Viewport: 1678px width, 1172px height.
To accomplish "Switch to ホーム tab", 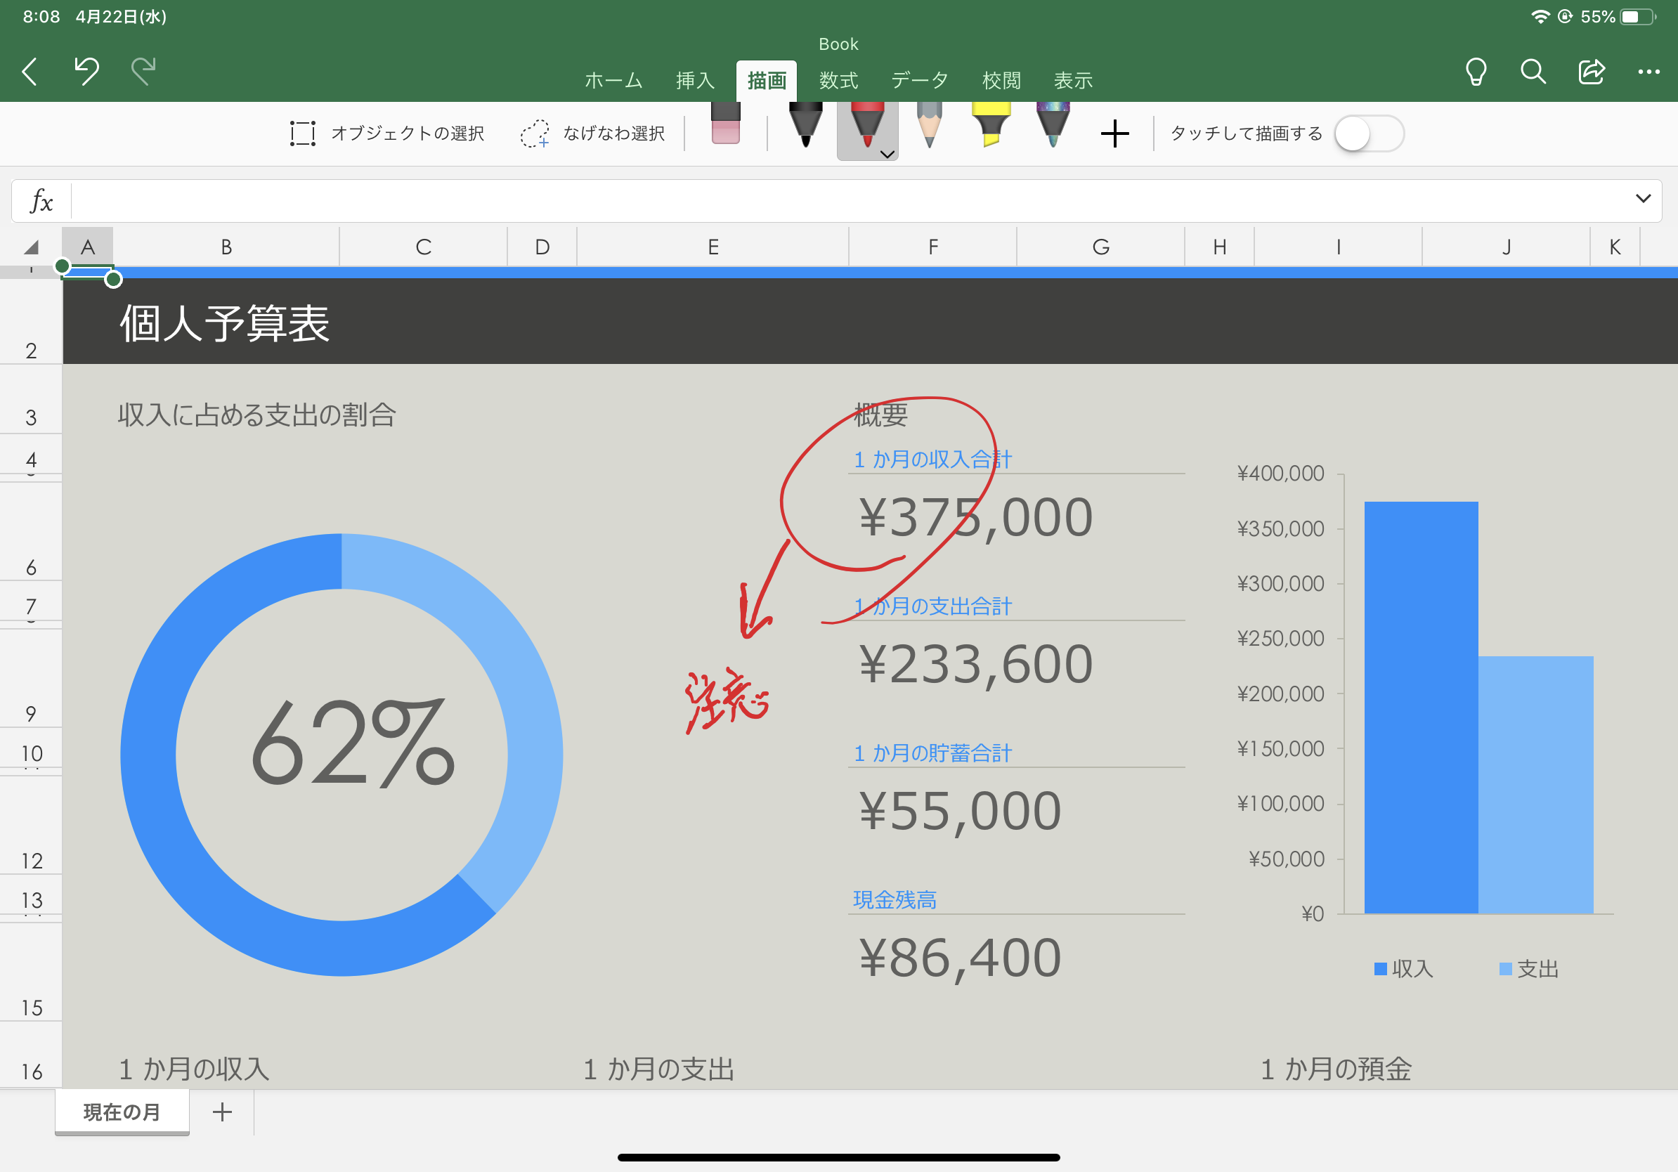I will (x=613, y=80).
